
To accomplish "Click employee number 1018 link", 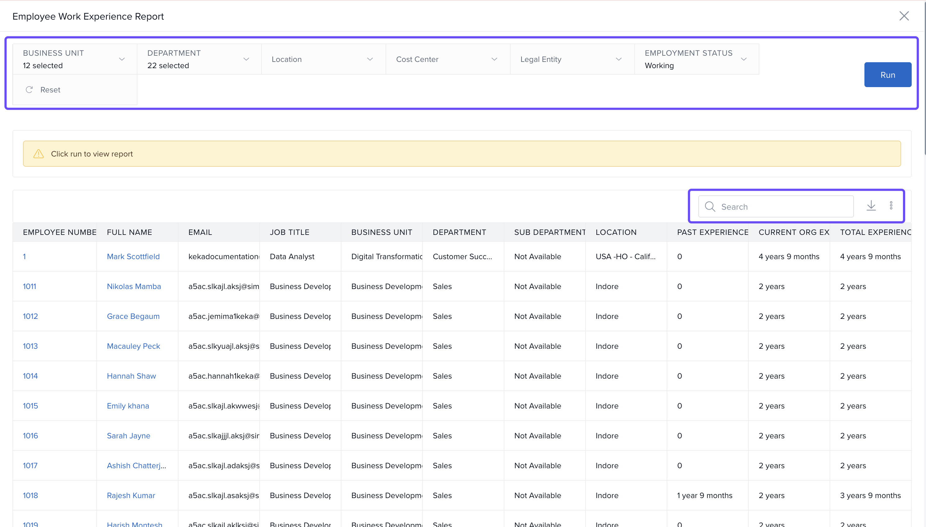I will (30, 495).
